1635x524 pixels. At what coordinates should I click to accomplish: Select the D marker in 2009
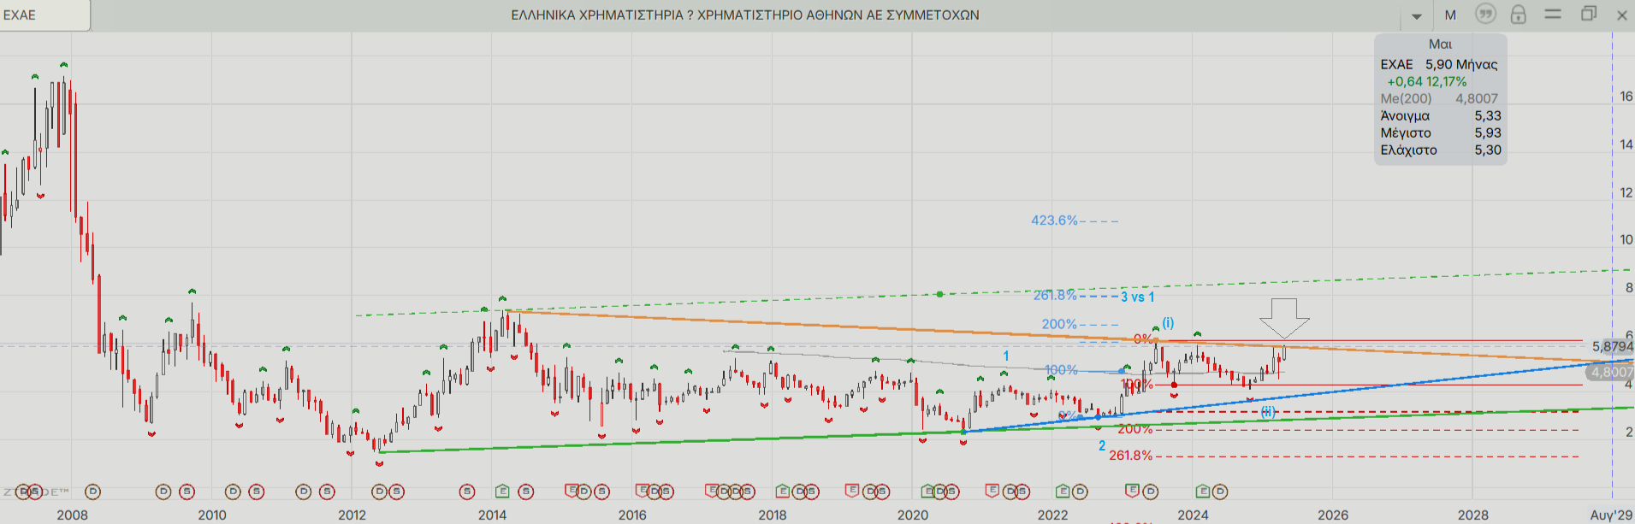(163, 492)
